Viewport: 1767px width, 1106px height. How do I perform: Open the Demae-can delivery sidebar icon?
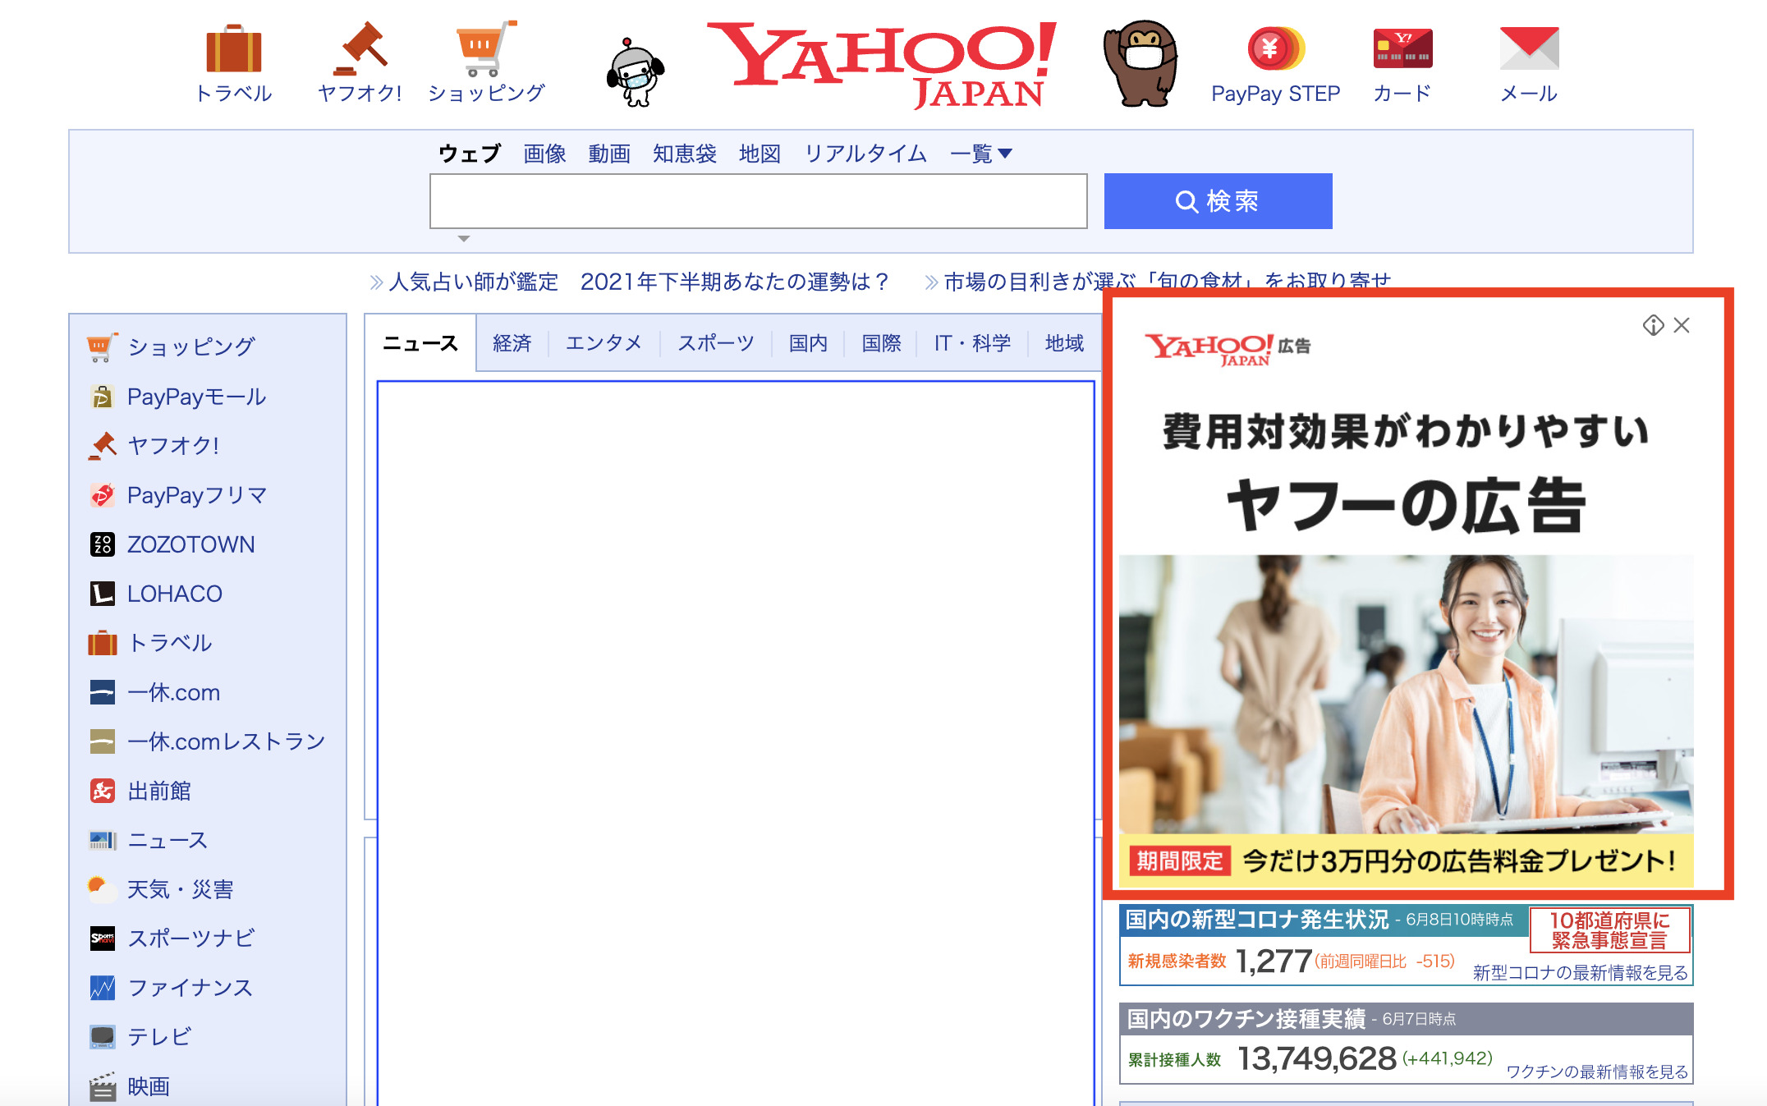tap(102, 791)
